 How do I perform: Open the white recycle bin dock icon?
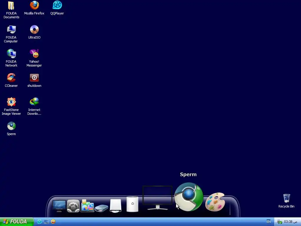(x=133, y=204)
